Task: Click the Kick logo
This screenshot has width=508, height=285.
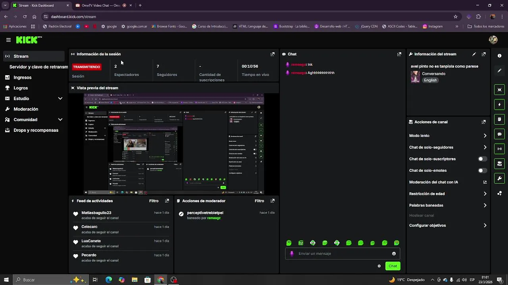Action: coord(29,40)
